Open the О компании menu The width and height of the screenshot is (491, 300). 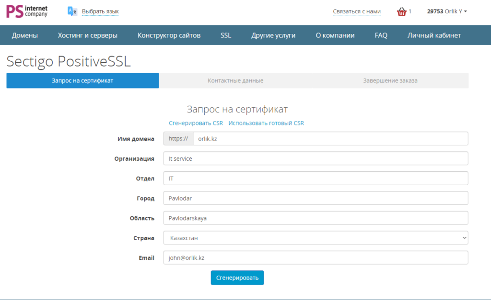pyautogui.click(x=335, y=35)
